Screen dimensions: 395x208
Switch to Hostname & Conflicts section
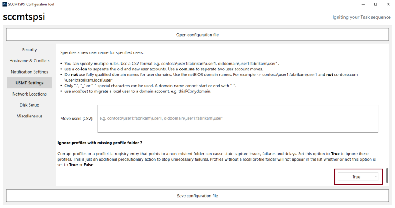point(29,61)
